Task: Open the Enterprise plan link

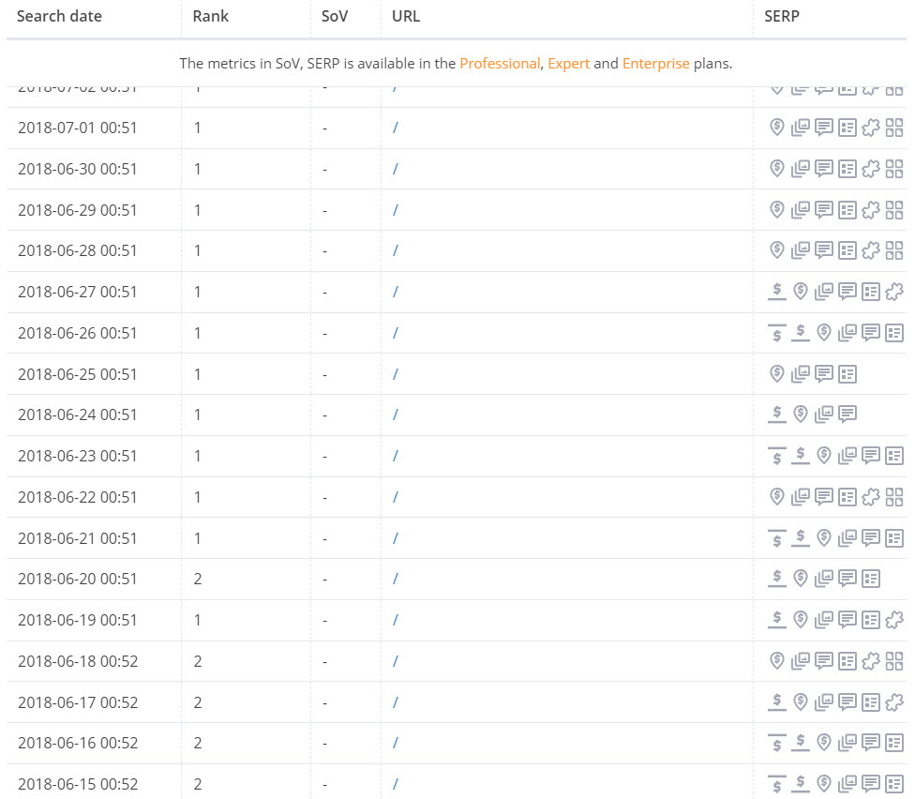Action: (x=655, y=64)
